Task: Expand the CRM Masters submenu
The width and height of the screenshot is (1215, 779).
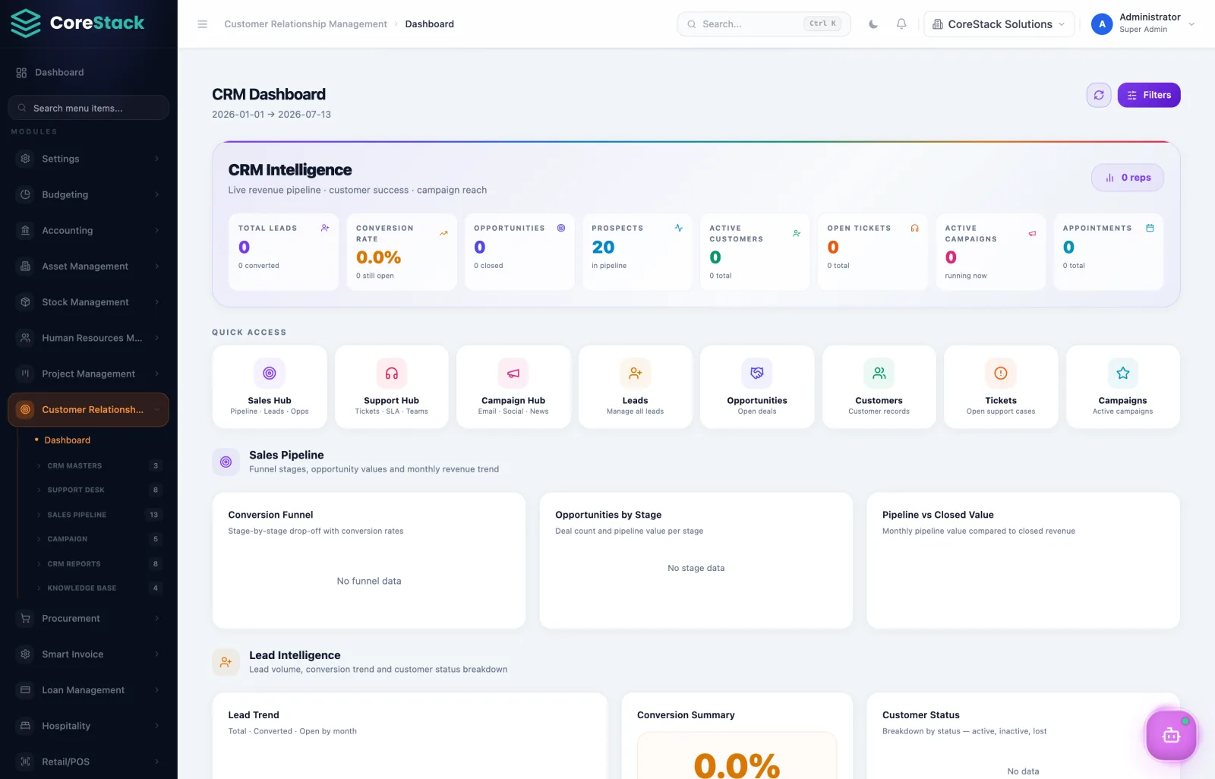Action: [x=97, y=466]
